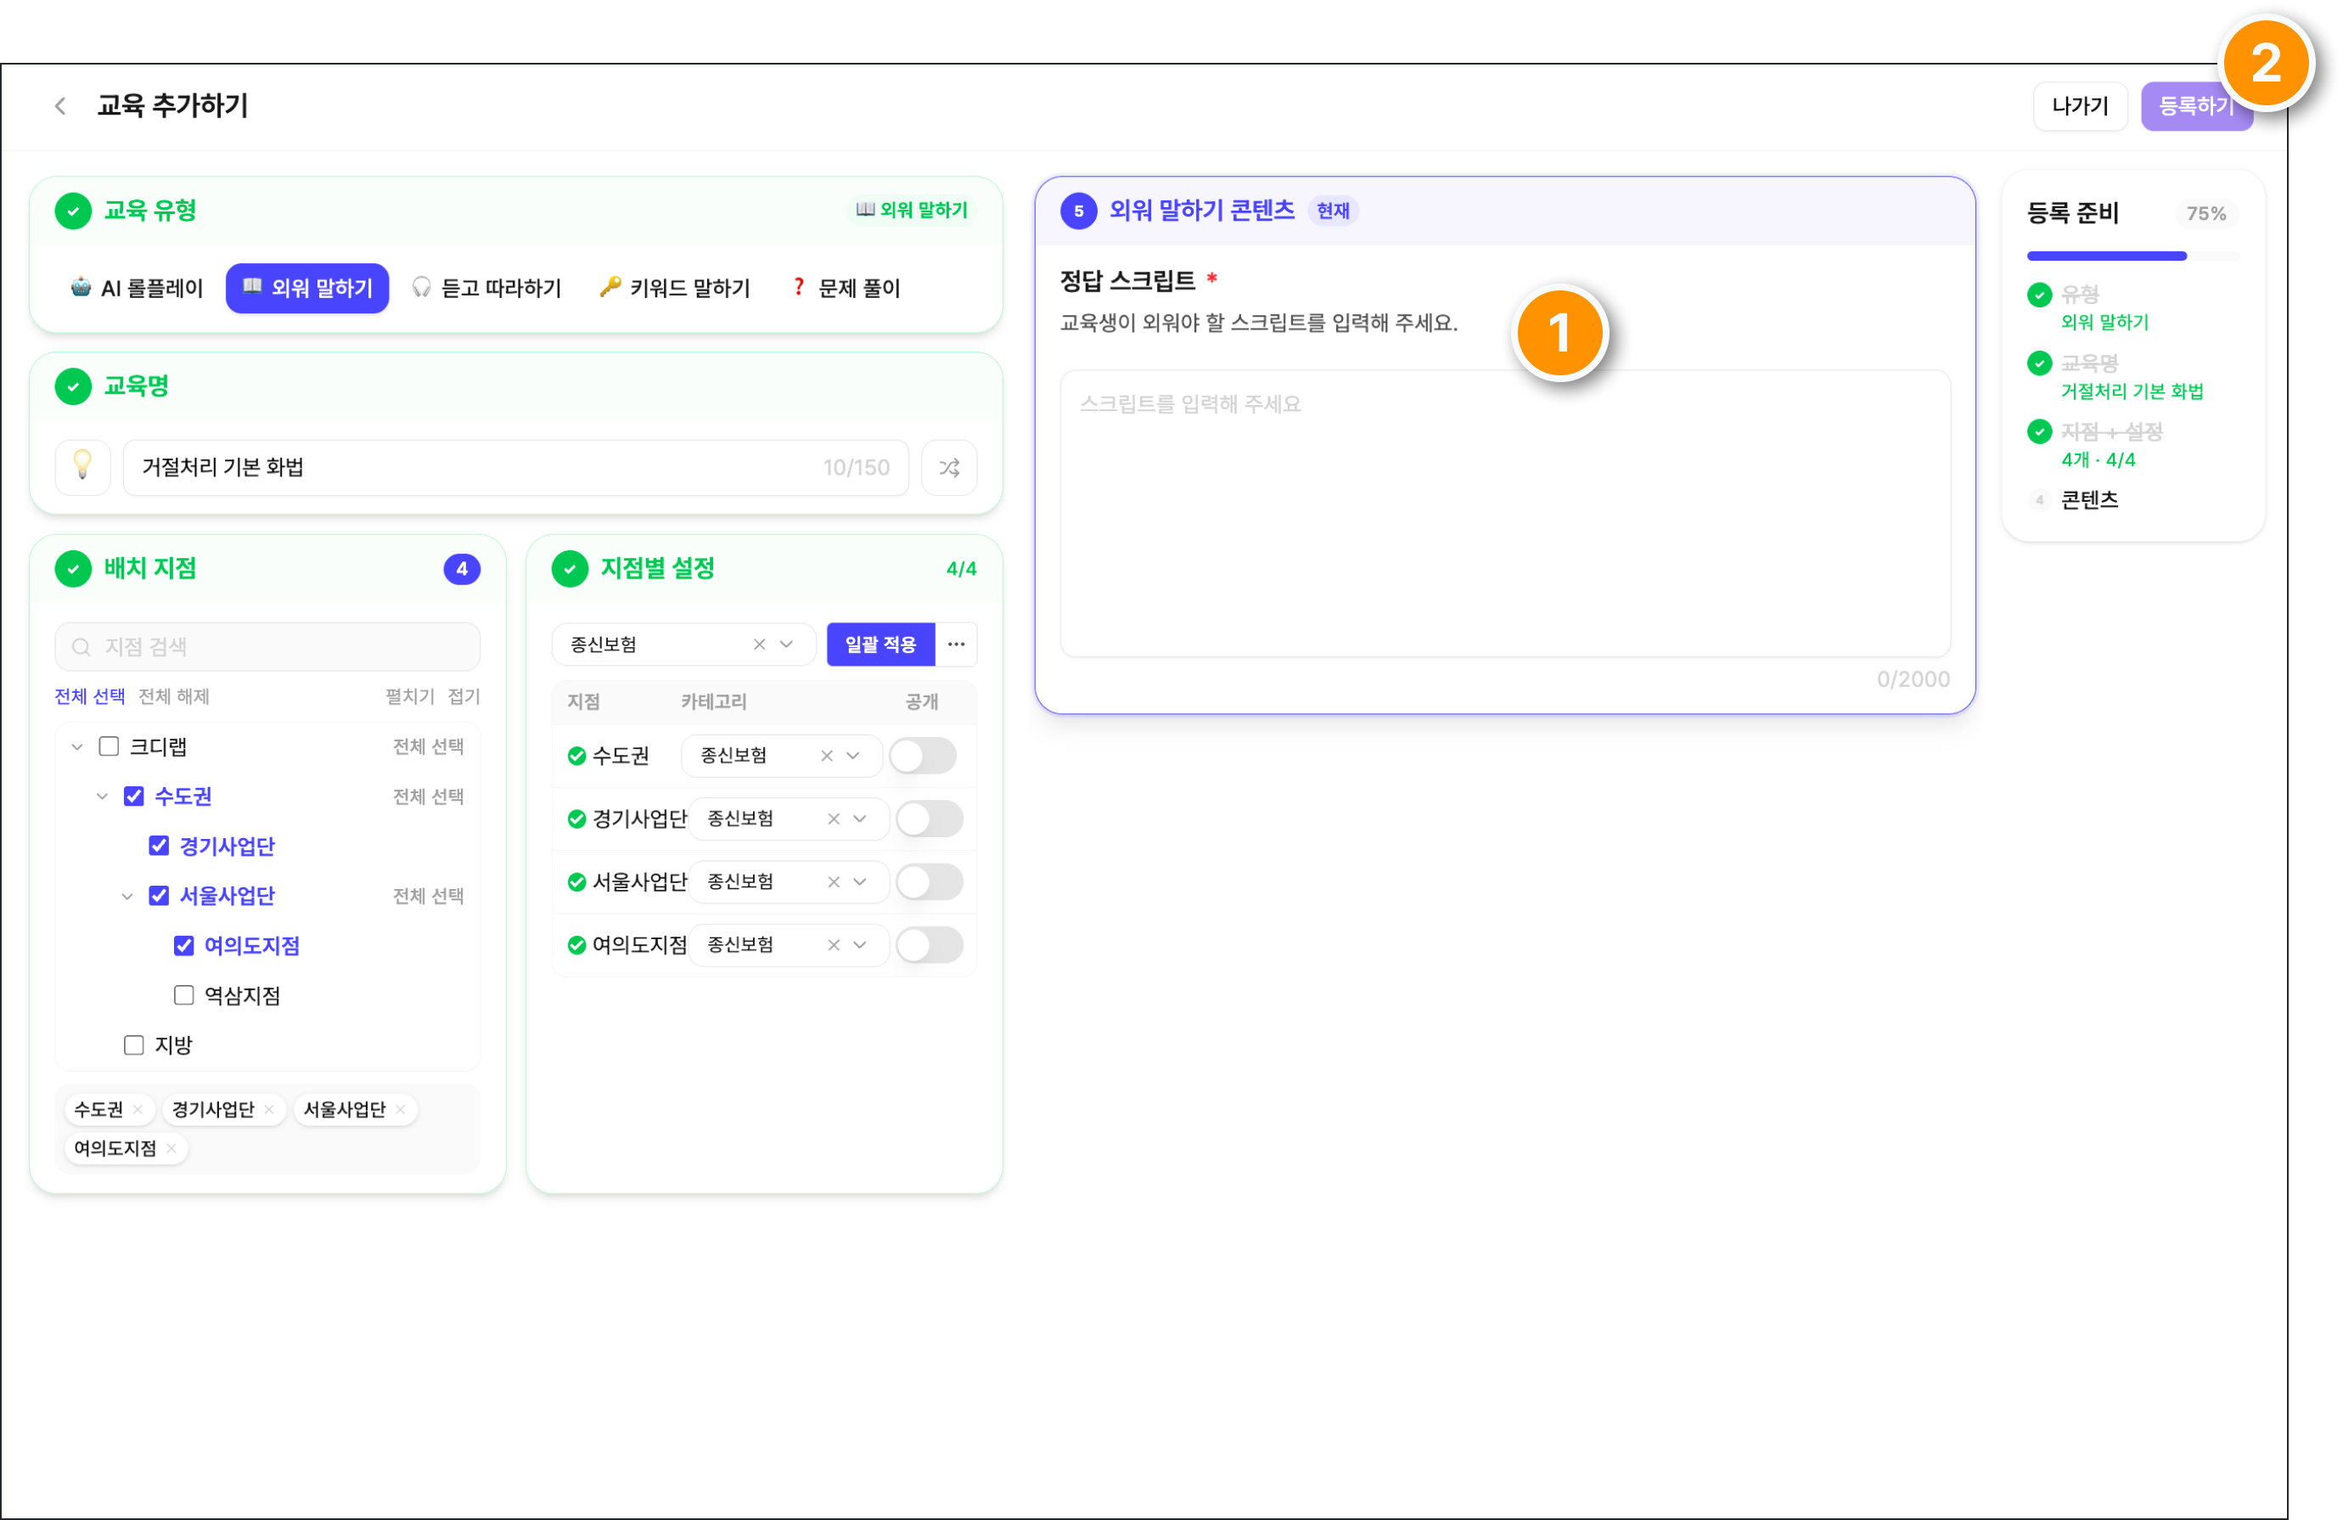Check the 역삼지점 checkbox
Viewport: 2343px width, 1520px height.
(184, 995)
